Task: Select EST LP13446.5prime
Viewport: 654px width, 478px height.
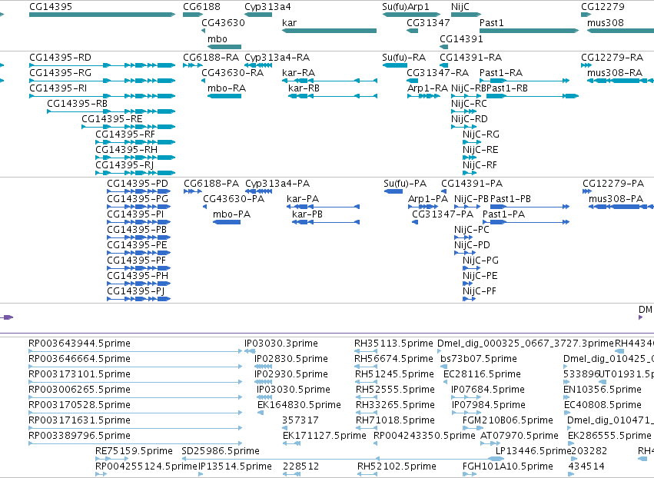Action: (533, 451)
